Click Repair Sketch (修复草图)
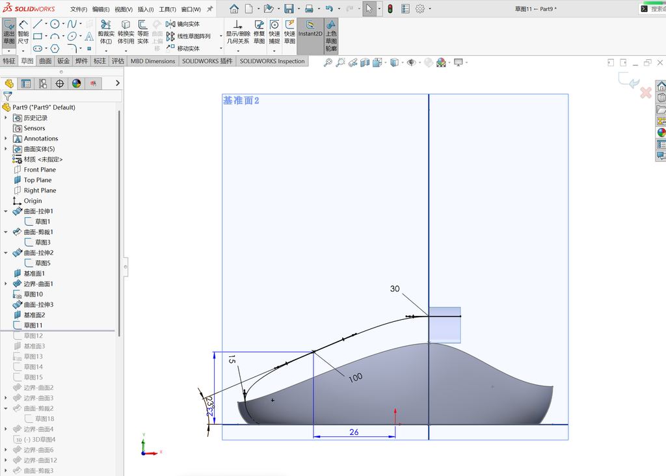The width and height of the screenshot is (666, 476). (259, 32)
